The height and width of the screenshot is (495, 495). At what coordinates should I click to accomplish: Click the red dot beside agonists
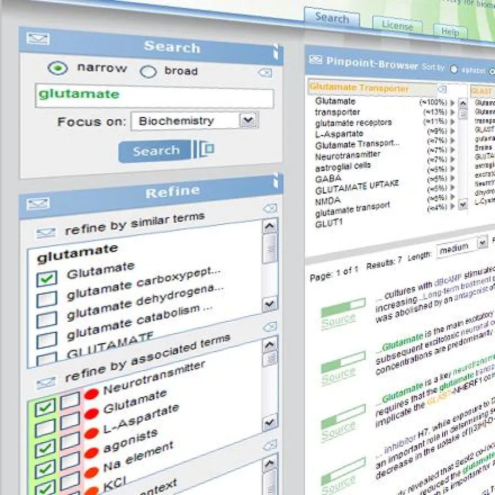pos(91,453)
